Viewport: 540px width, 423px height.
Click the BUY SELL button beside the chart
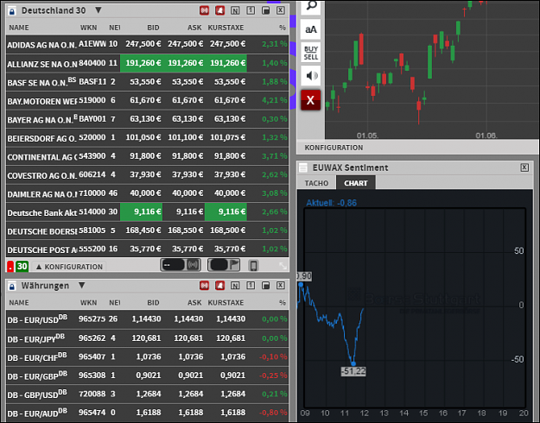click(x=311, y=53)
